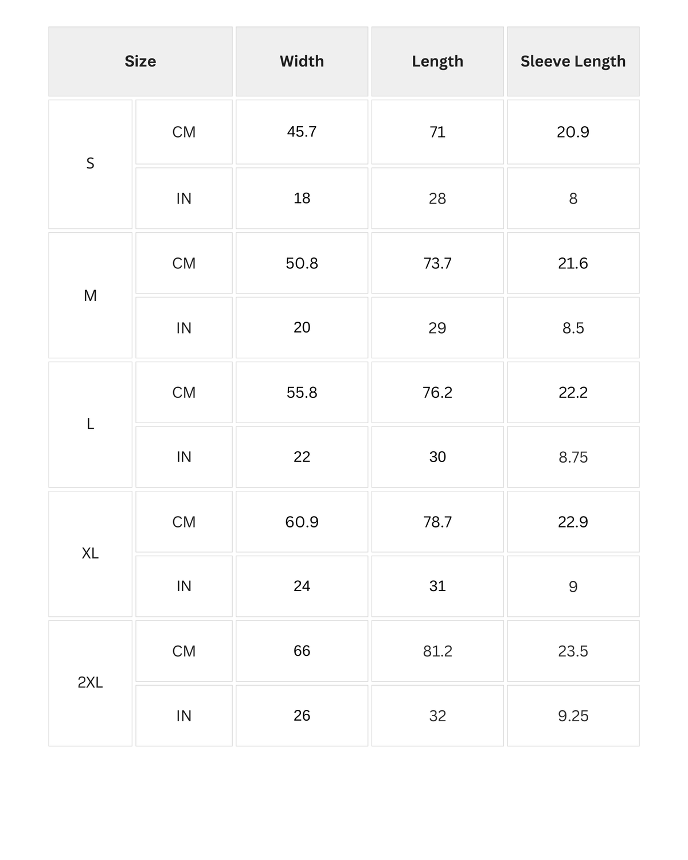
Task: Click the S size row label
Action: pyautogui.click(x=90, y=164)
